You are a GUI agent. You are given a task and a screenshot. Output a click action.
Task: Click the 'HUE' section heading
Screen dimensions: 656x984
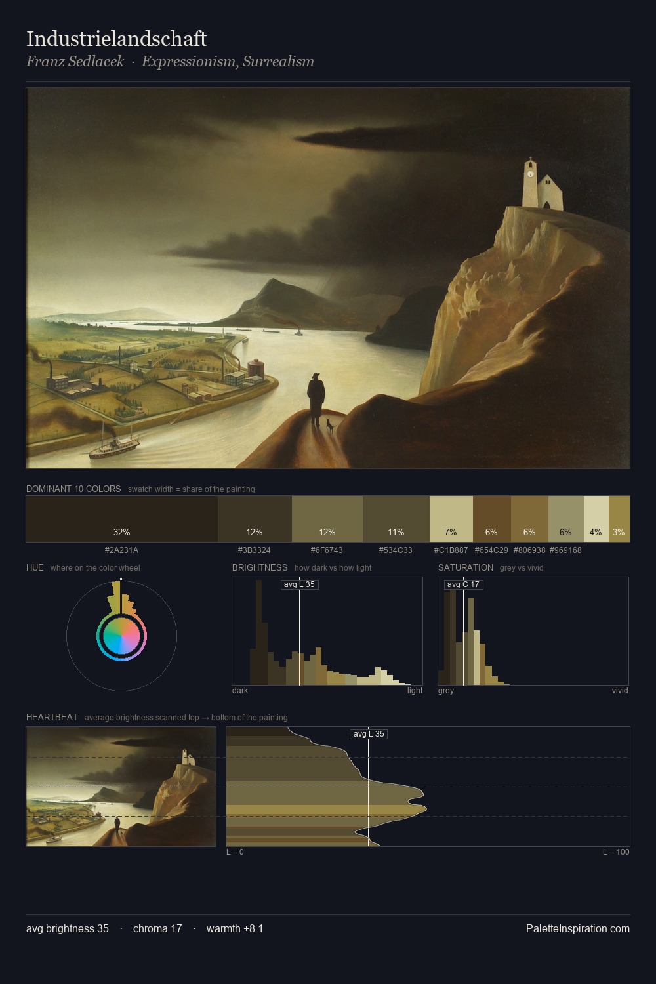35,567
